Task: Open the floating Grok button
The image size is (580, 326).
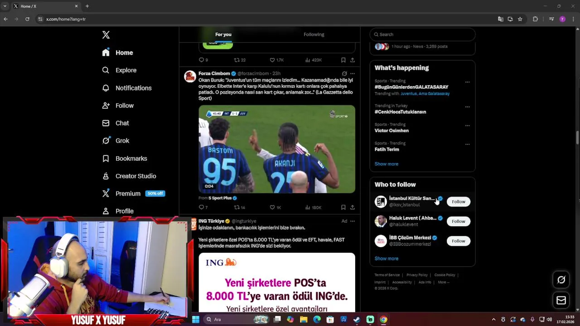Action: point(561,280)
